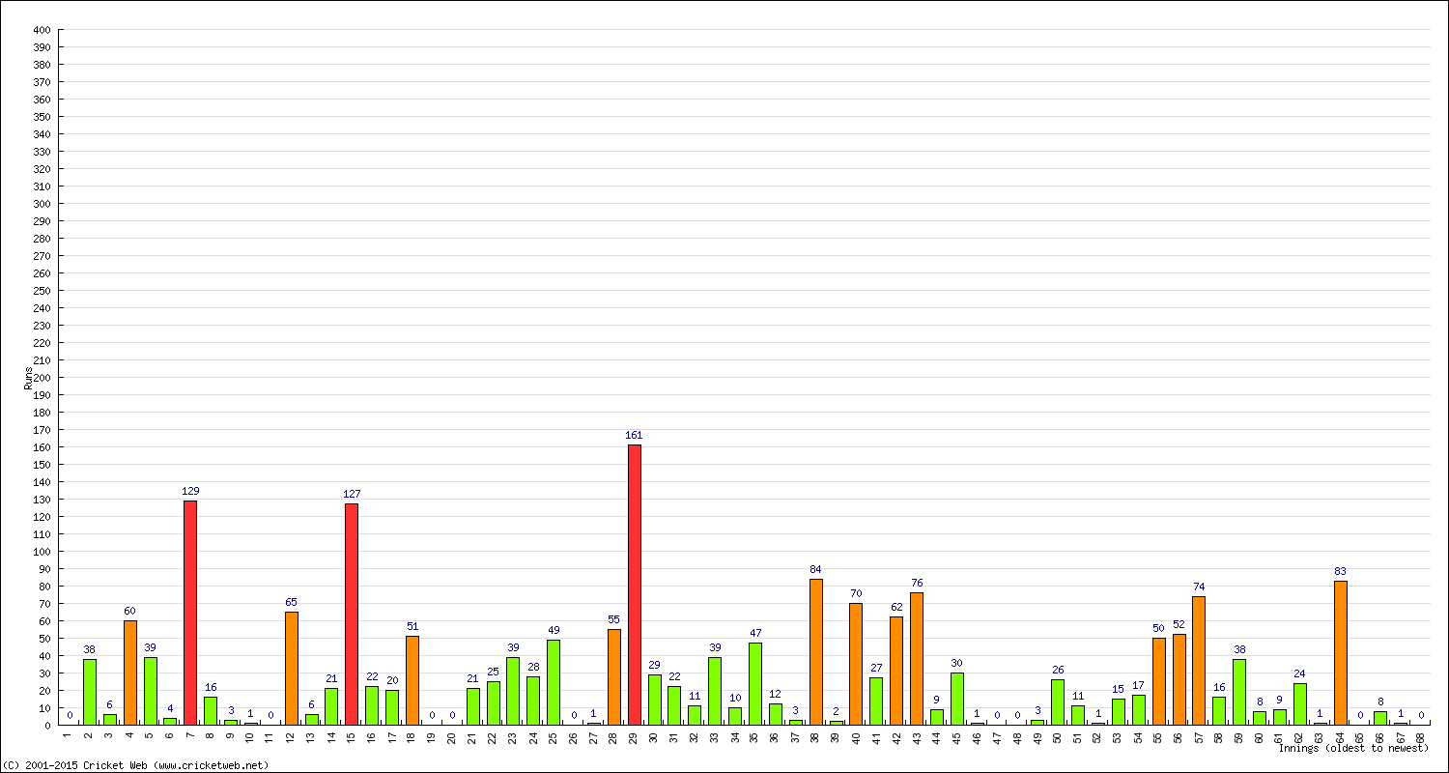Click the value label '74'
The height and width of the screenshot is (773, 1449).
tap(1199, 587)
